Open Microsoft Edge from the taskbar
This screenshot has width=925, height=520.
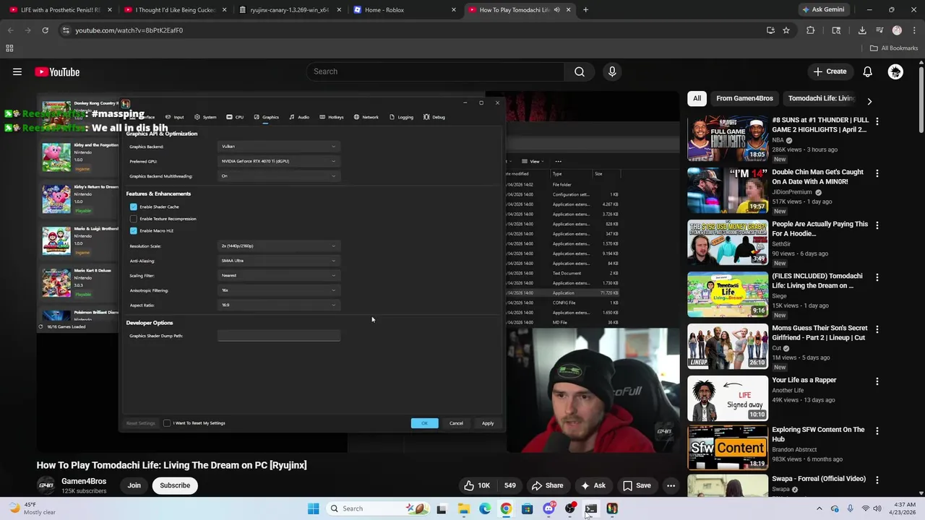(485, 508)
